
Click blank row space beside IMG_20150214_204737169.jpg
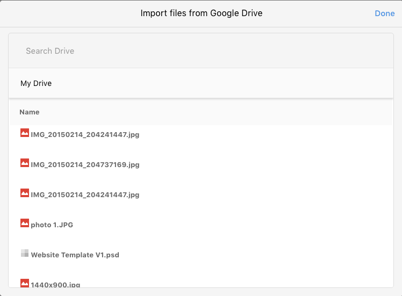(x=266, y=164)
